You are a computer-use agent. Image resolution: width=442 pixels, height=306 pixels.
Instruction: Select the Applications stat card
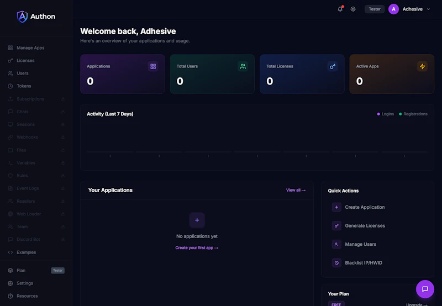[123, 74]
